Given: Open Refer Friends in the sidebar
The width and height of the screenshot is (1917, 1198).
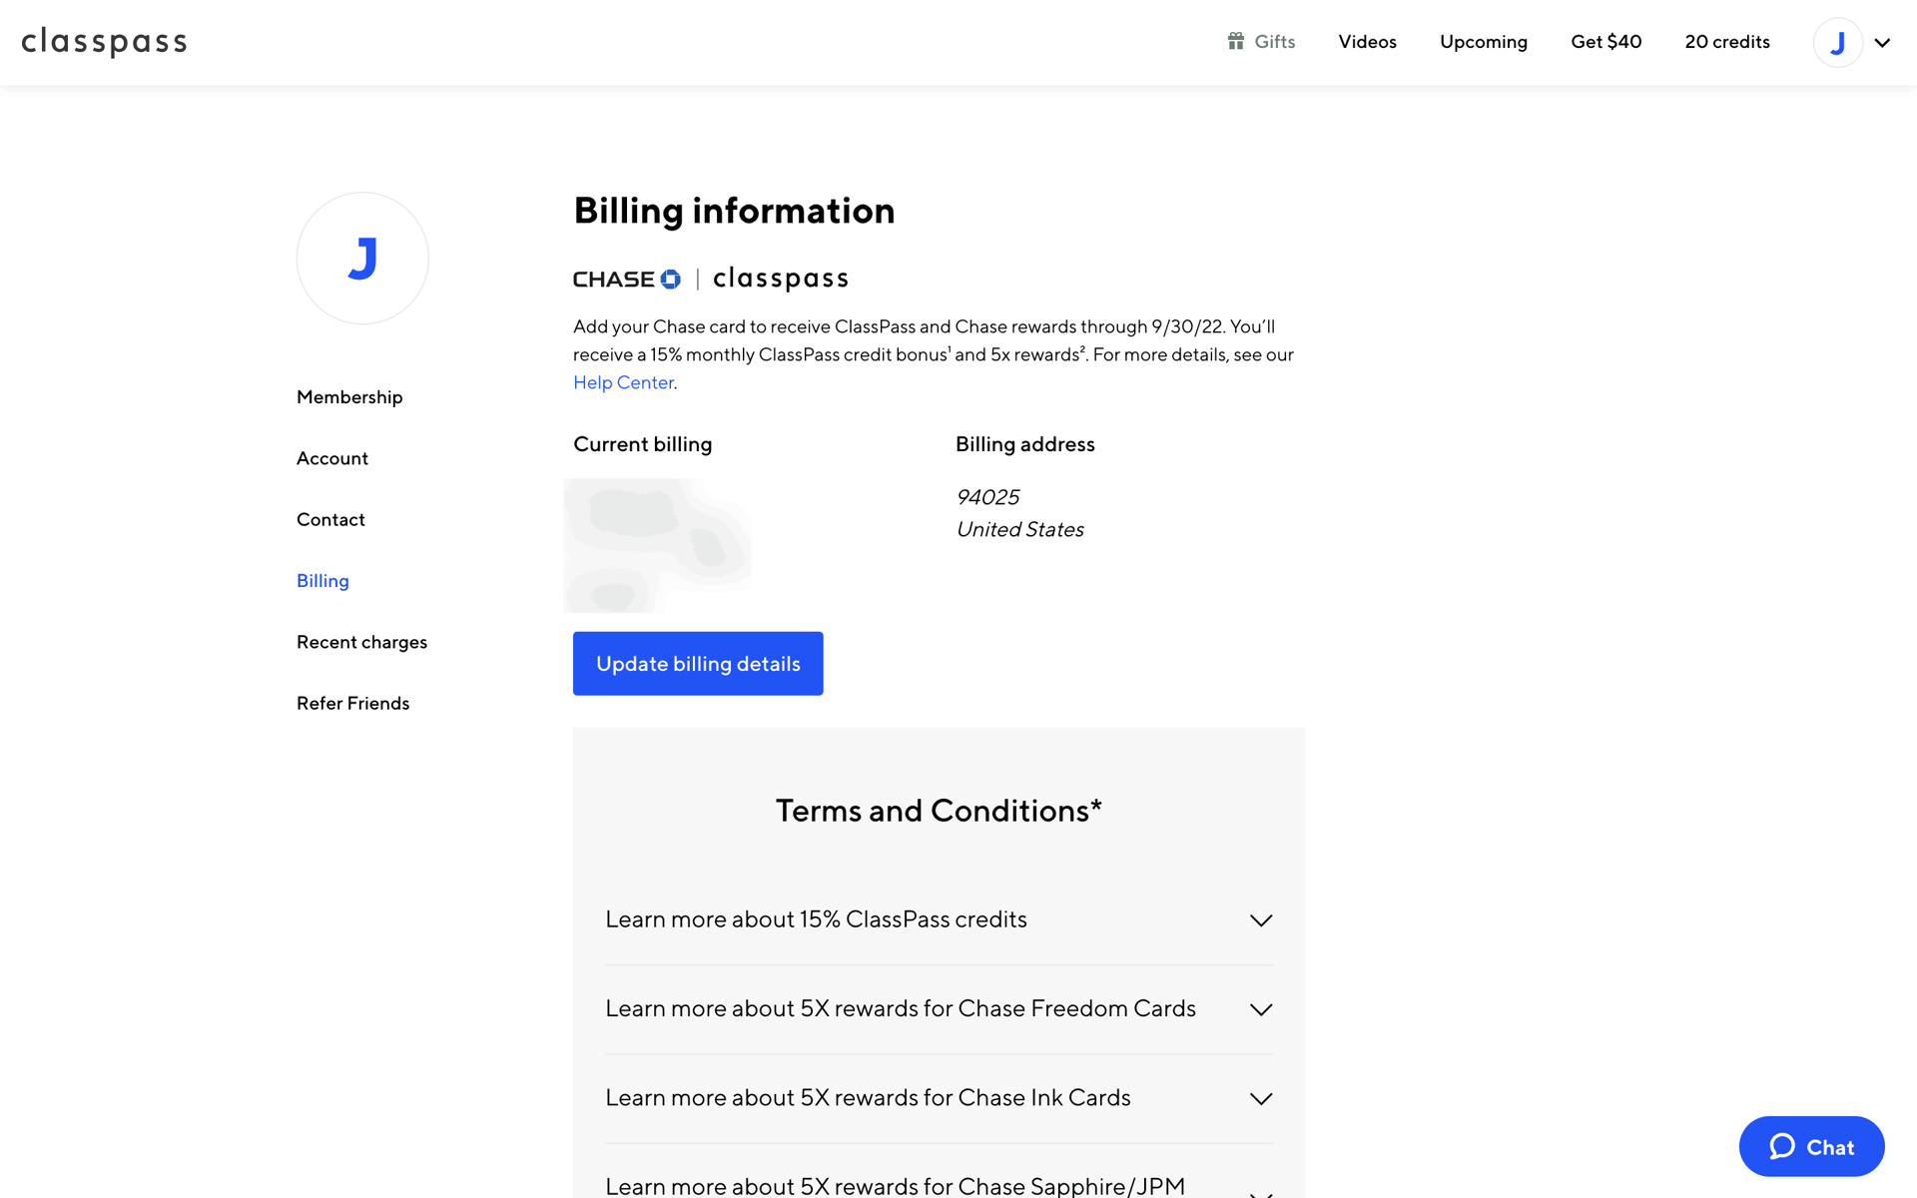Looking at the screenshot, I should (x=352, y=703).
